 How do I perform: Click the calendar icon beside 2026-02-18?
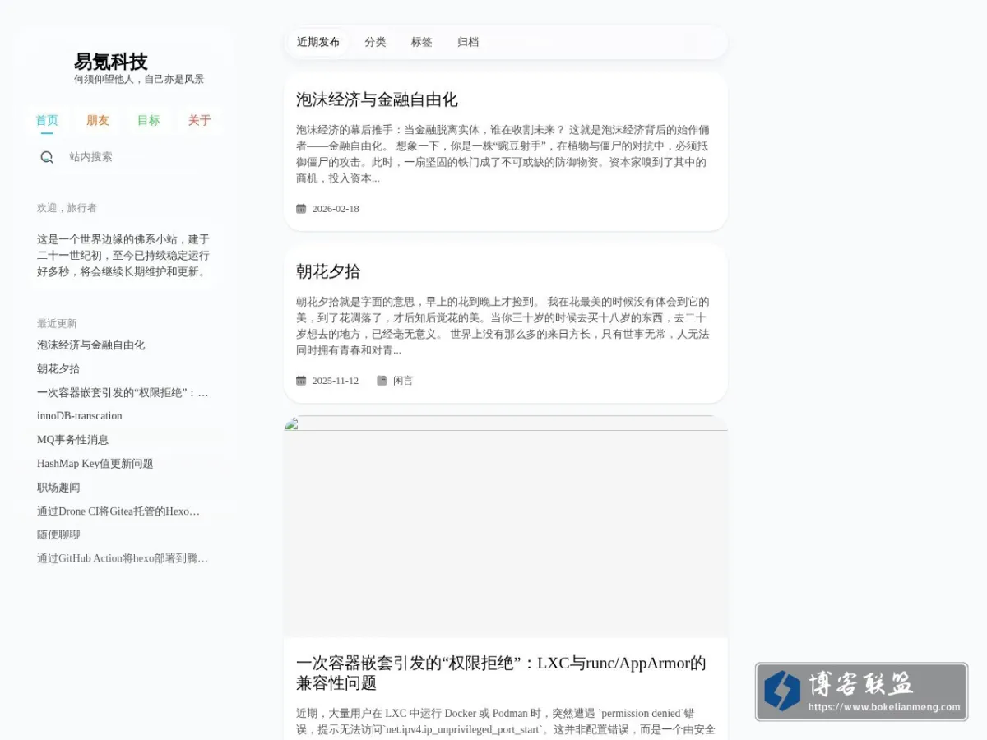[301, 209]
